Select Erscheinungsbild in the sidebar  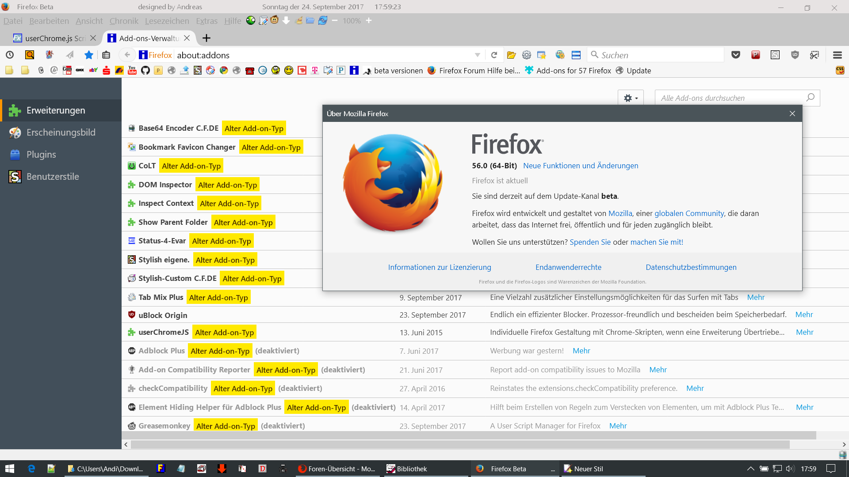click(x=61, y=132)
